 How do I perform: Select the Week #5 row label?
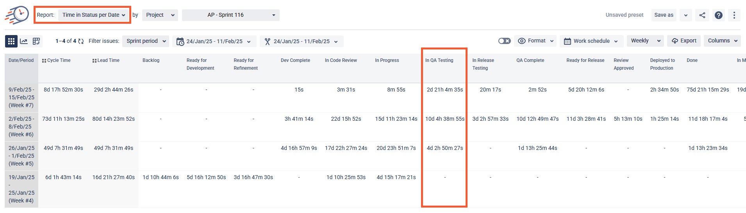coord(21,156)
